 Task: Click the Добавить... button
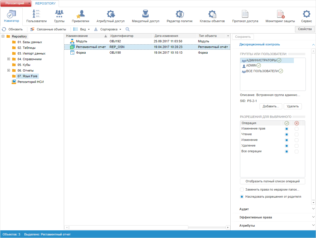[x=271, y=106]
